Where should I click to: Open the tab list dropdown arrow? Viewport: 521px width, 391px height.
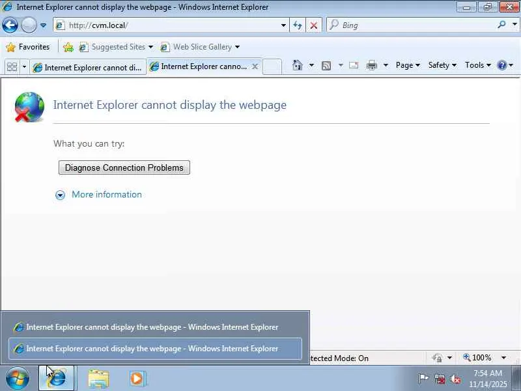click(x=24, y=67)
